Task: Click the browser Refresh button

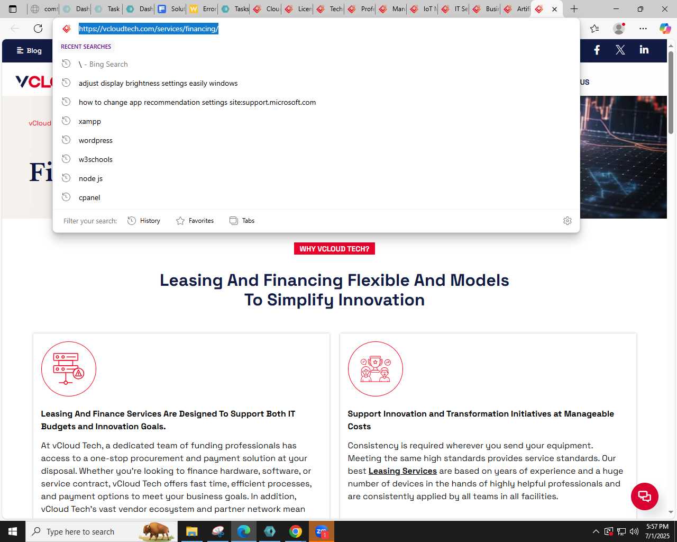Action: pos(38,29)
